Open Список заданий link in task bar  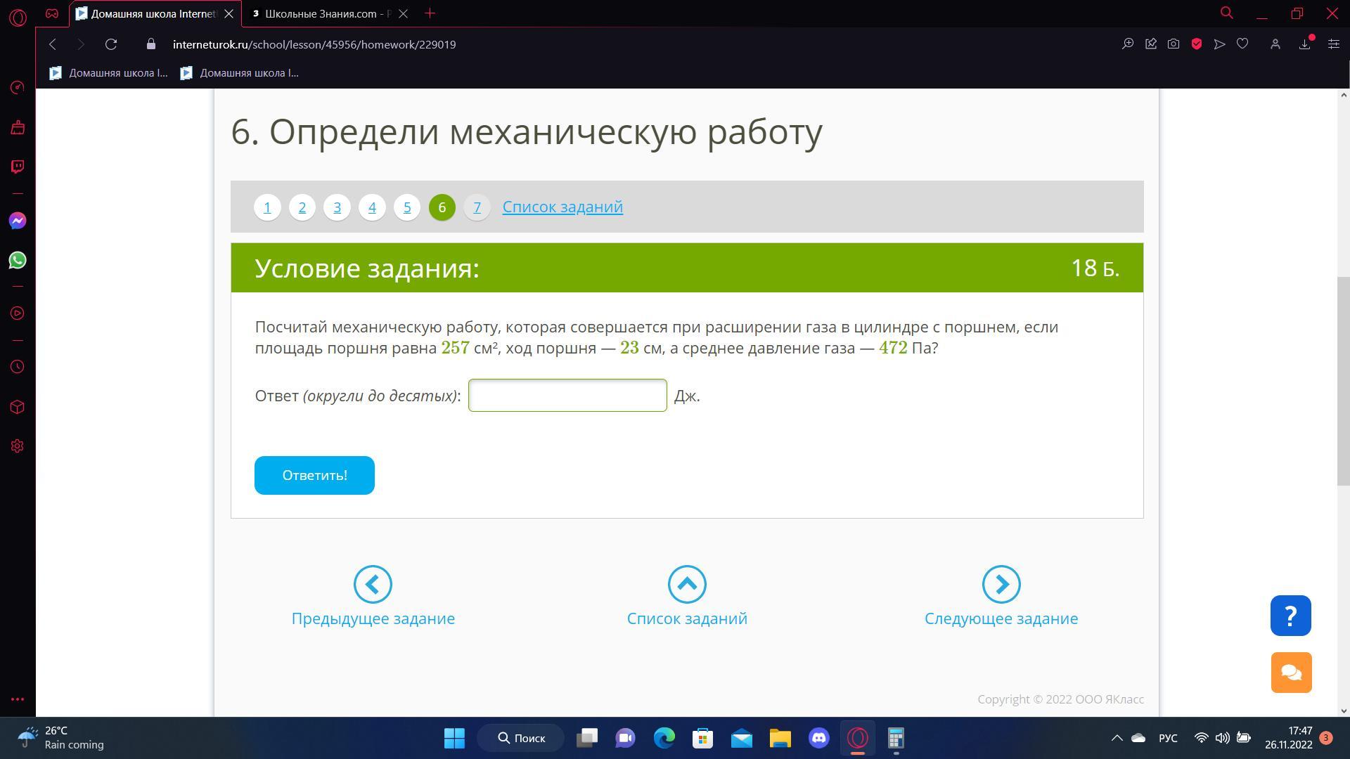pos(562,207)
